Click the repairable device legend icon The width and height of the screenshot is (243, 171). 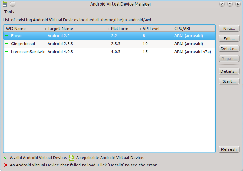[x=72, y=158]
